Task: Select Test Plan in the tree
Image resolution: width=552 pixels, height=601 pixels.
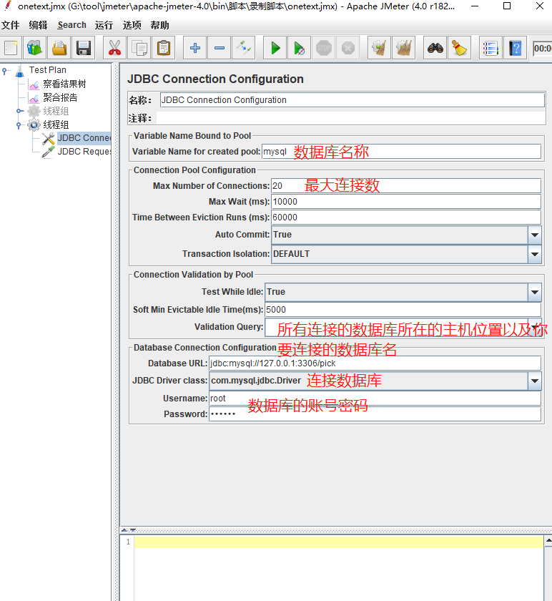Action: click(47, 70)
